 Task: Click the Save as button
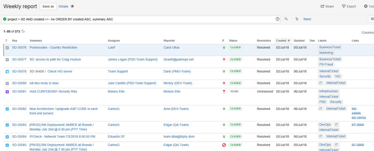pos(48,6)
